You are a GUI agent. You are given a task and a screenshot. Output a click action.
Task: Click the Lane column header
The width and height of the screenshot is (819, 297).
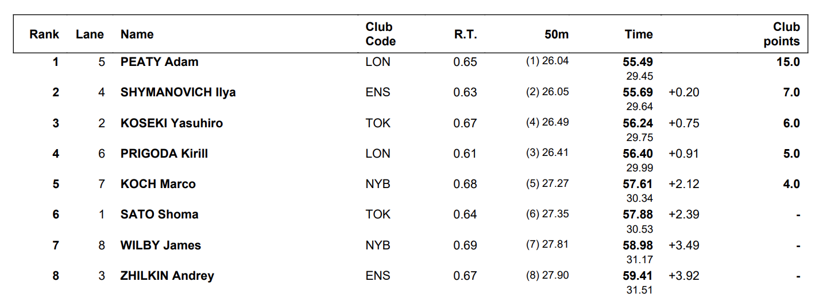pyautogui.click(x=90, y=34)
